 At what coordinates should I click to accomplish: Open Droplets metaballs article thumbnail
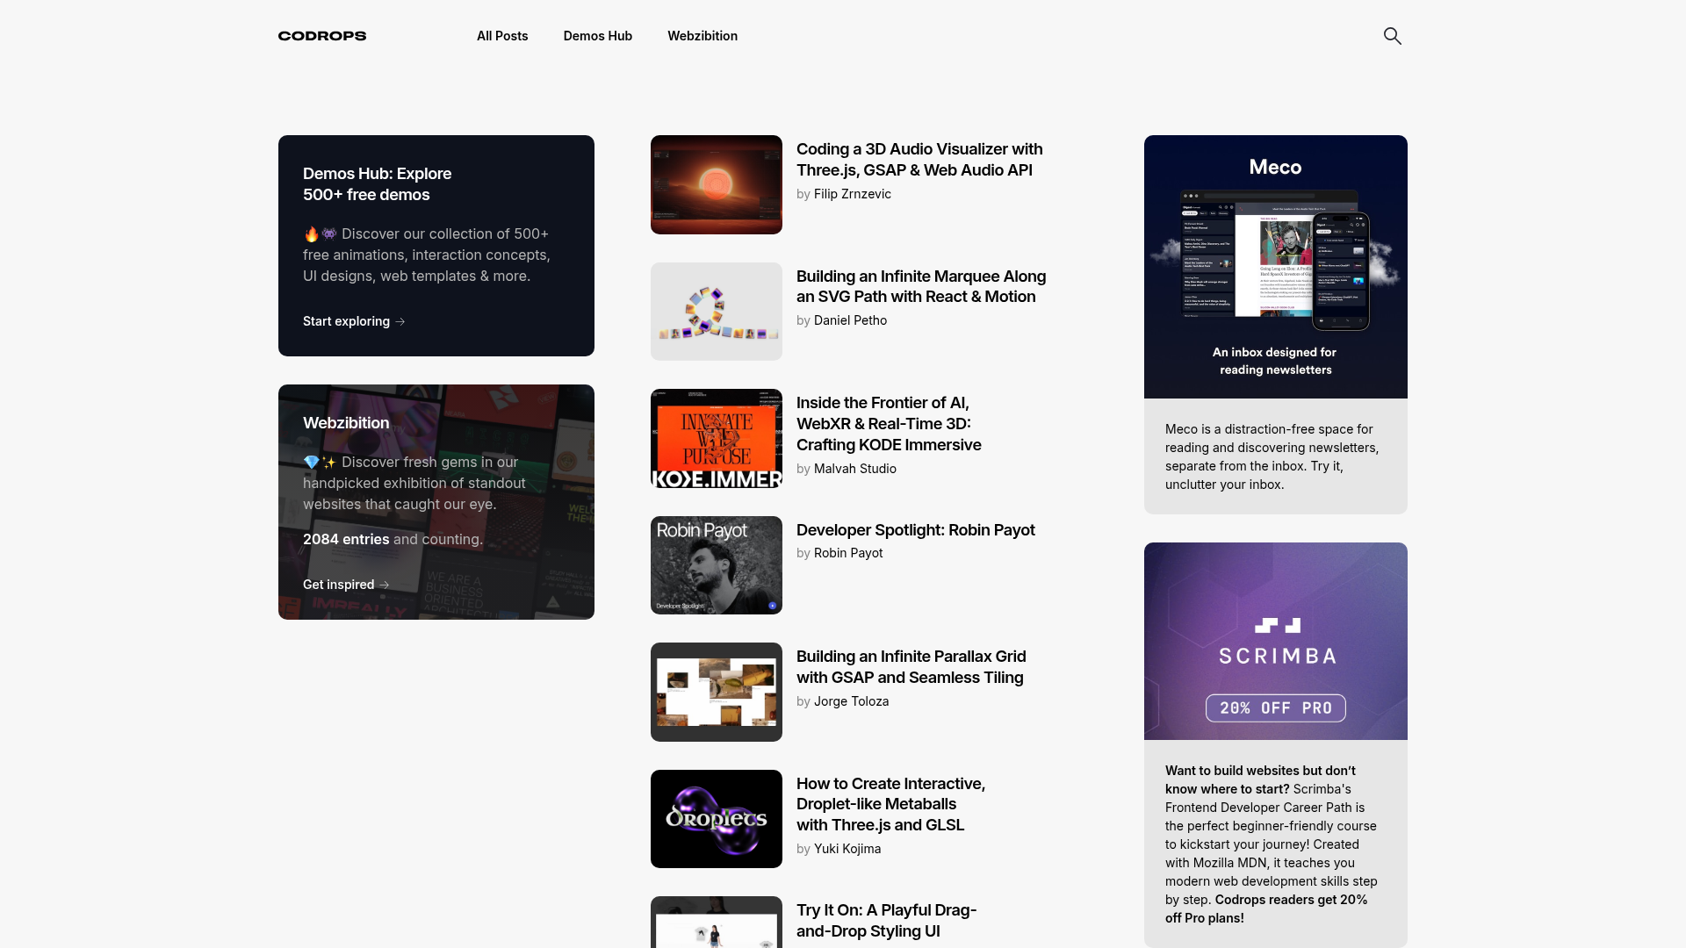[x=717, y=819]
